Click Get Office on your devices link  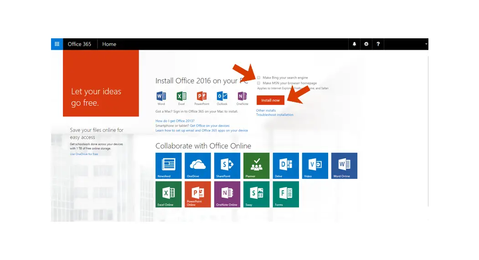[210, 125]
